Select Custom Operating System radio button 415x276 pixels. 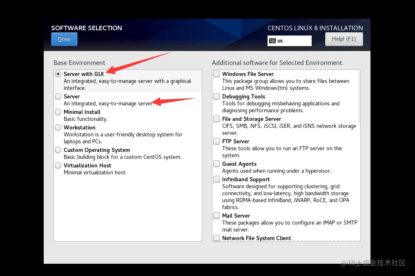click(x=58, y=150)
